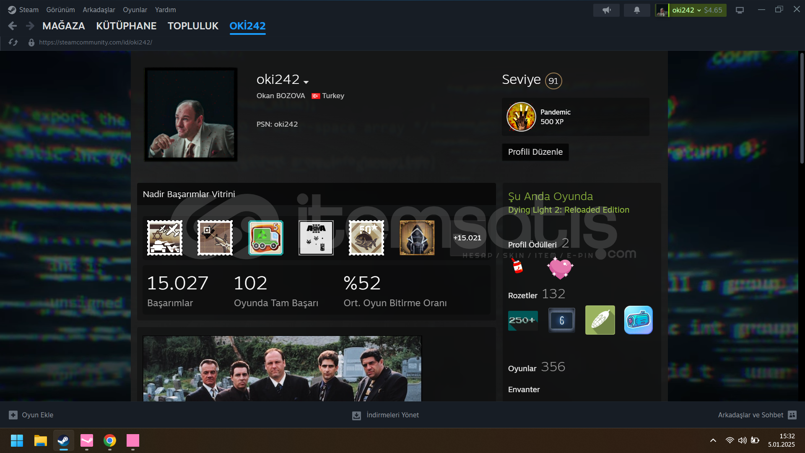Click the Sopranos group showcase image
This screenshot has height=453, width=805.
click(282, 368)
